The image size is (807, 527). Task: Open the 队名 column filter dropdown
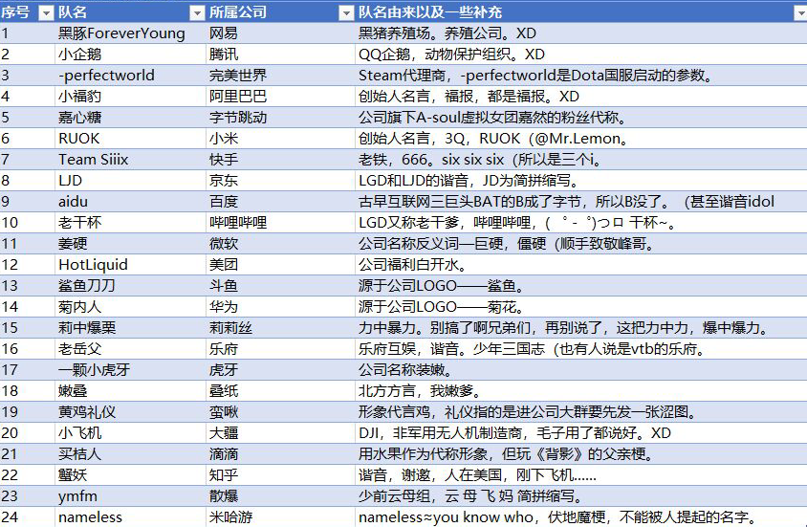pyautogui.click(x=197, y=12)
